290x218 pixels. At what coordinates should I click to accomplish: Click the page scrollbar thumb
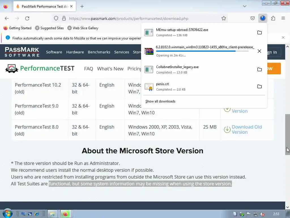287,134
